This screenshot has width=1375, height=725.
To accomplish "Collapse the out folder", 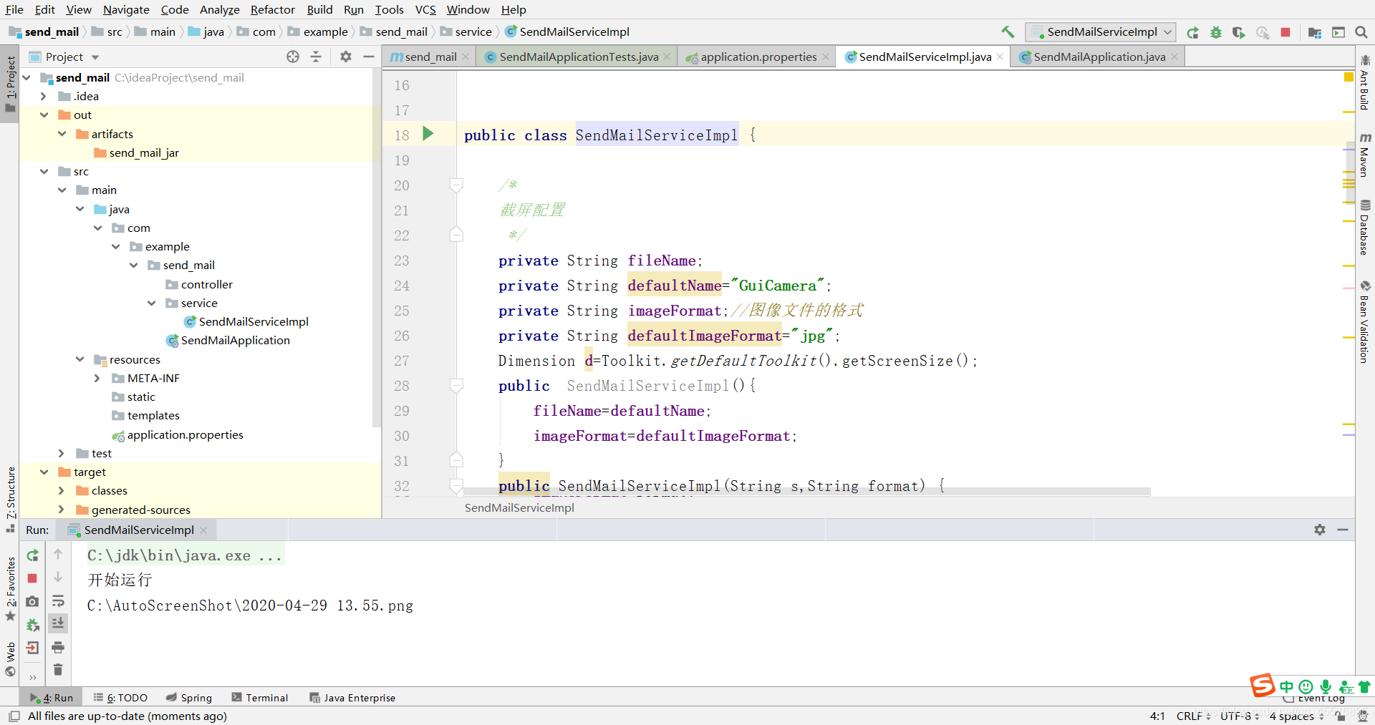I will [44, 115].
